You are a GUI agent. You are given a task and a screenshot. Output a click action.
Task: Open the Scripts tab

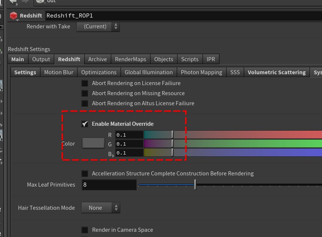190,59
